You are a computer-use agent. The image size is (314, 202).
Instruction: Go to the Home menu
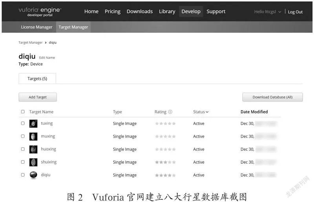pyautogui.click(x=91, y=12)
